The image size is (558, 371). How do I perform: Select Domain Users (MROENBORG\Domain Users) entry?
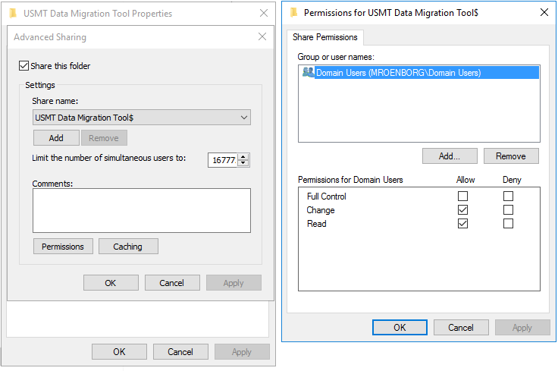pos(419,73)
